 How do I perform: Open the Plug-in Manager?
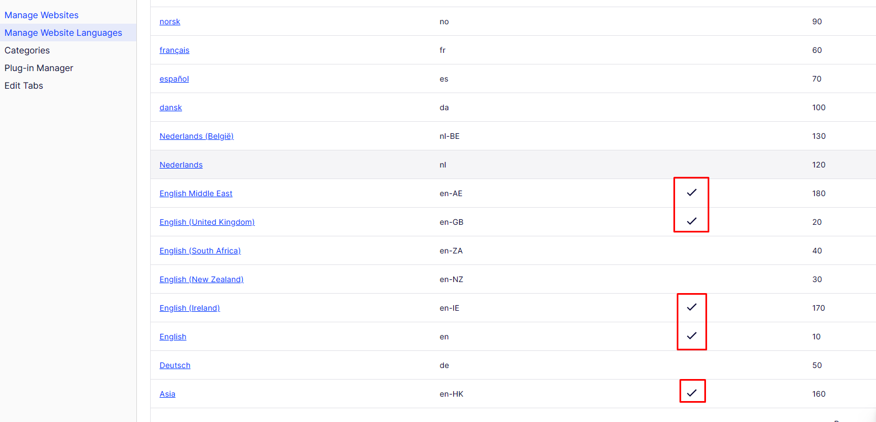click(39, 68)
